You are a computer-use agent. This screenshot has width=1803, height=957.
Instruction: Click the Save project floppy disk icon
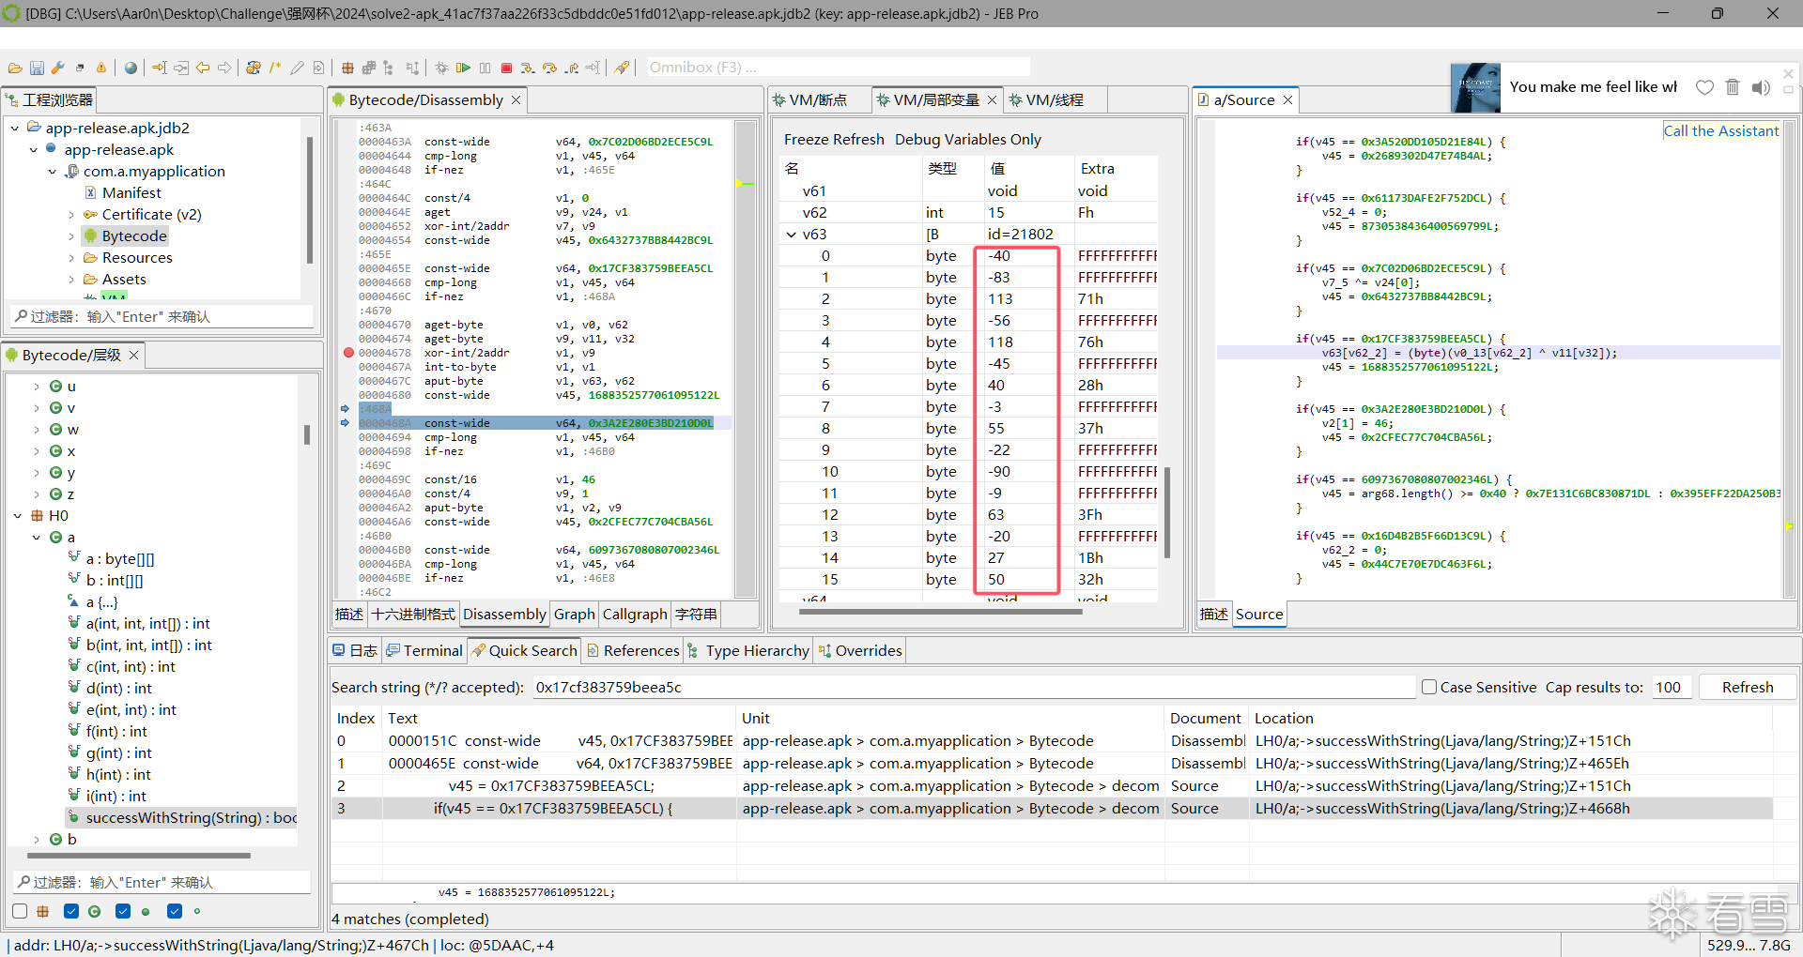coord(37,68)
